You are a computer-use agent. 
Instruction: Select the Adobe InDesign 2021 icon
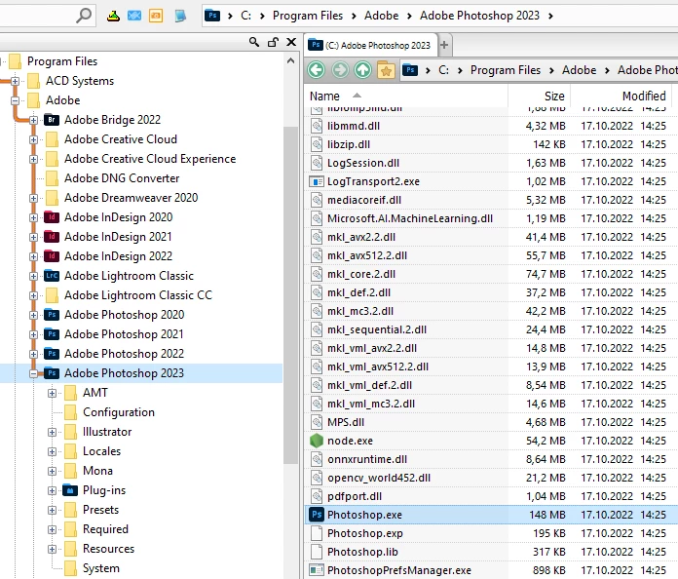[52, 237]
